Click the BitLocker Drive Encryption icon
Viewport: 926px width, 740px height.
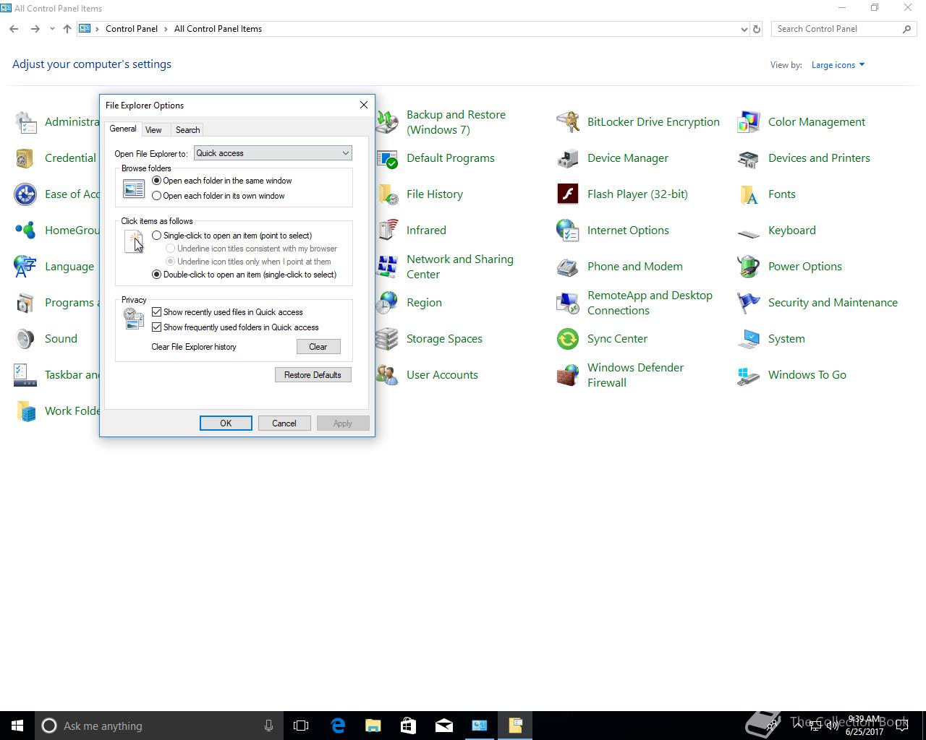pos(568,122)
